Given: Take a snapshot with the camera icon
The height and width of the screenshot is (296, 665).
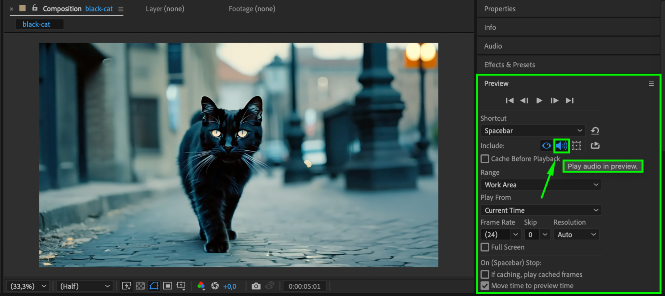Looking at the screenshot, I should (256, 286).
